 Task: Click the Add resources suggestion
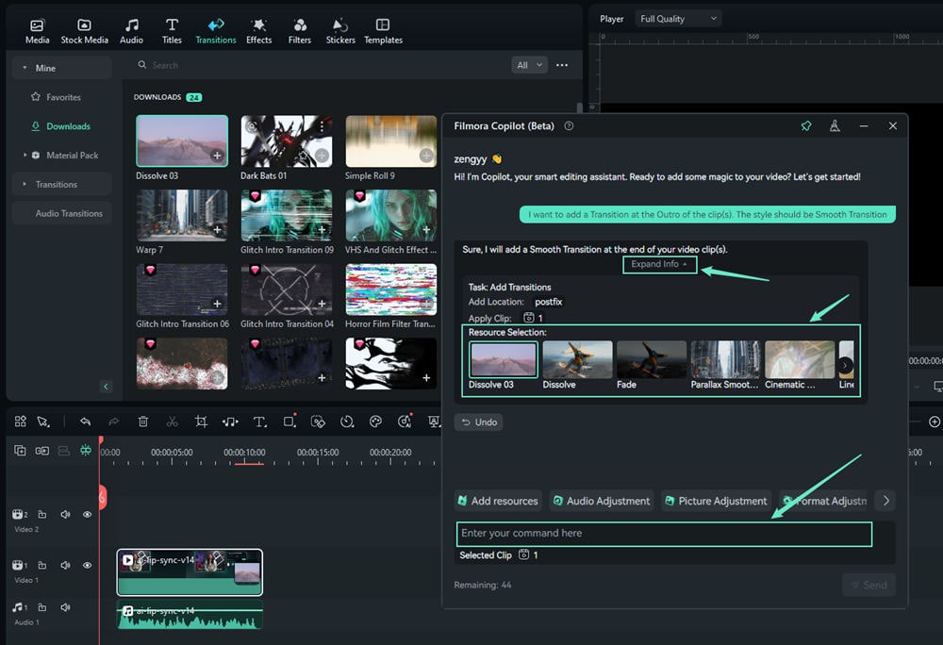click(497, 501)
